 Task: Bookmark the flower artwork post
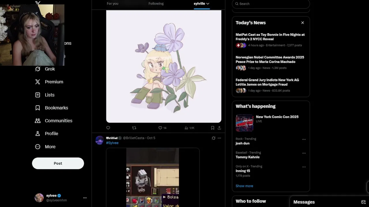pos(212,128)
